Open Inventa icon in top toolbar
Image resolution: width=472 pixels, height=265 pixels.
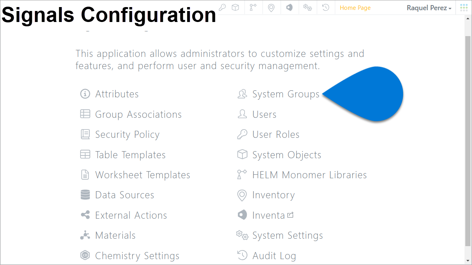[x=289, y=7]
